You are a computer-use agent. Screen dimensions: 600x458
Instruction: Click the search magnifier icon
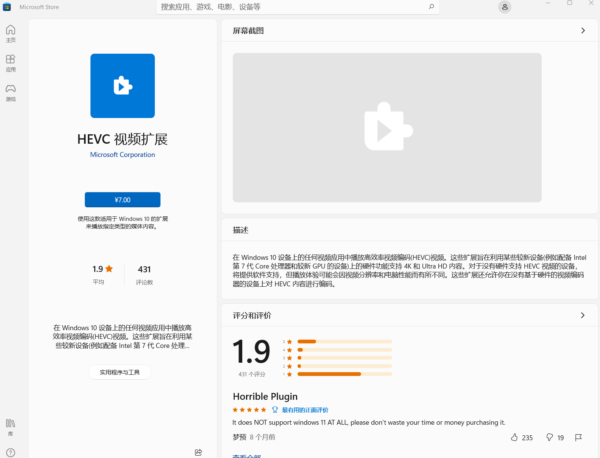click(431, 7)
